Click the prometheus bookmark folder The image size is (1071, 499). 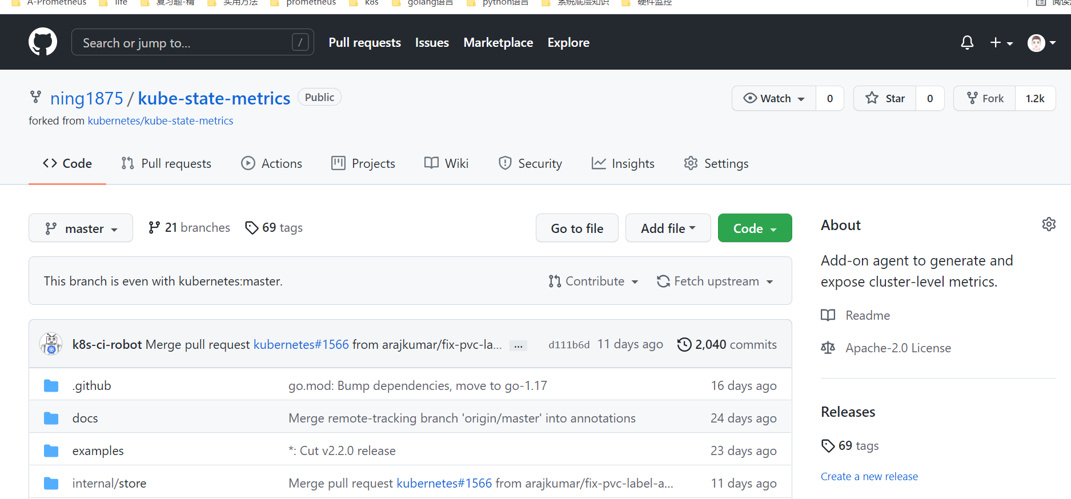303,3
